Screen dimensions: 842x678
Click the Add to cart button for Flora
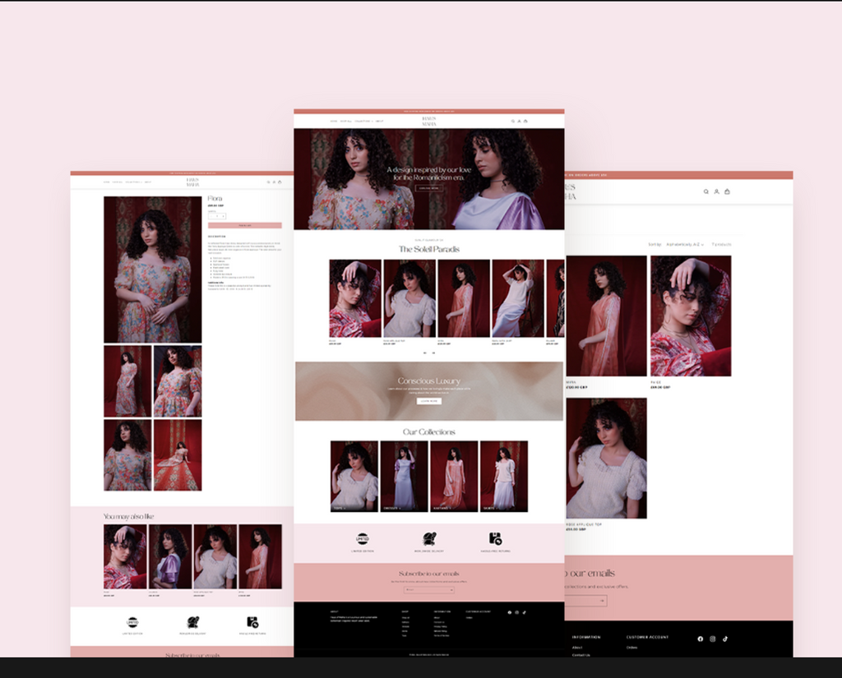coord(245,225)
